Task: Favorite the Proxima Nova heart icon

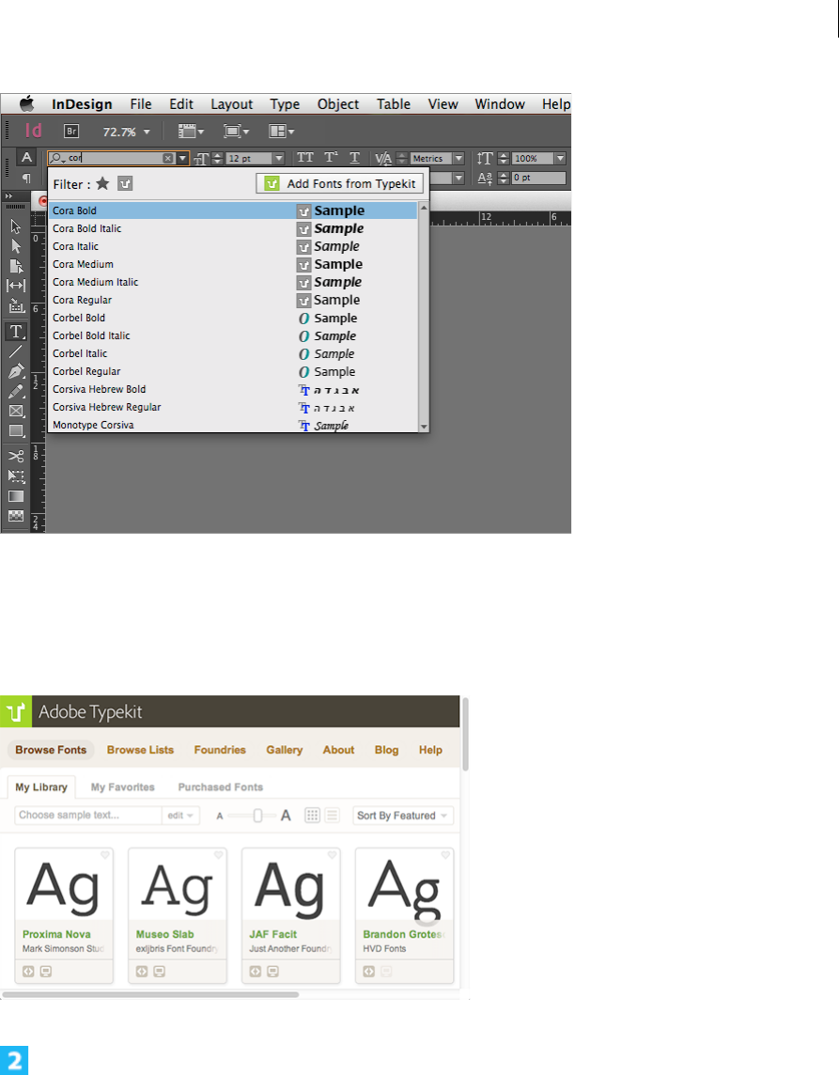Action: coord(105,855)
